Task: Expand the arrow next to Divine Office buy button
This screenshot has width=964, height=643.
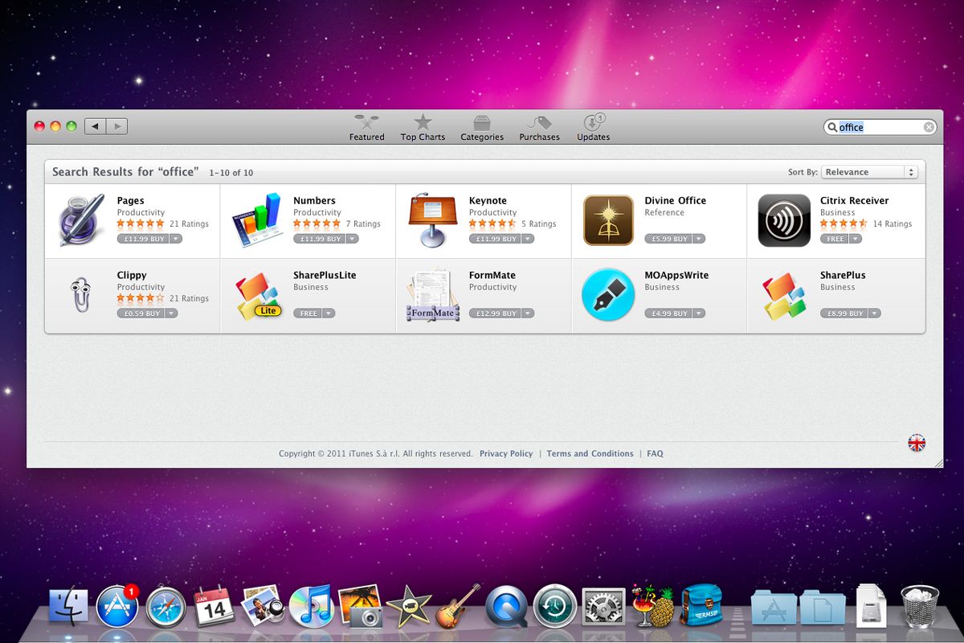Action: [x=698, y=239]
